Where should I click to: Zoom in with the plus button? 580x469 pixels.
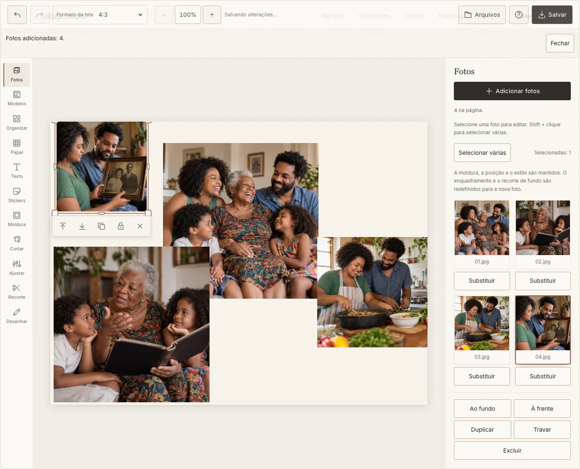tap(212, 15)
